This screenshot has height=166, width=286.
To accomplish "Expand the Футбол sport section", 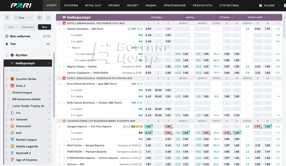I will coord(49,55).
